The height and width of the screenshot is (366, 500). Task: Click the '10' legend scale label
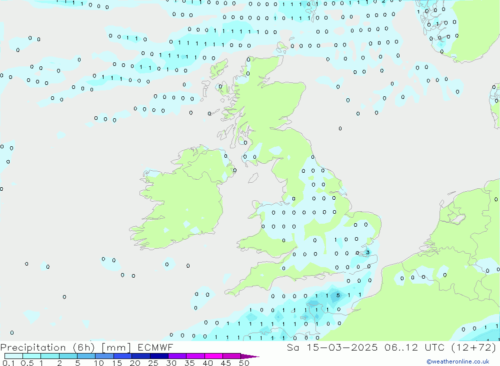point(99,363)
